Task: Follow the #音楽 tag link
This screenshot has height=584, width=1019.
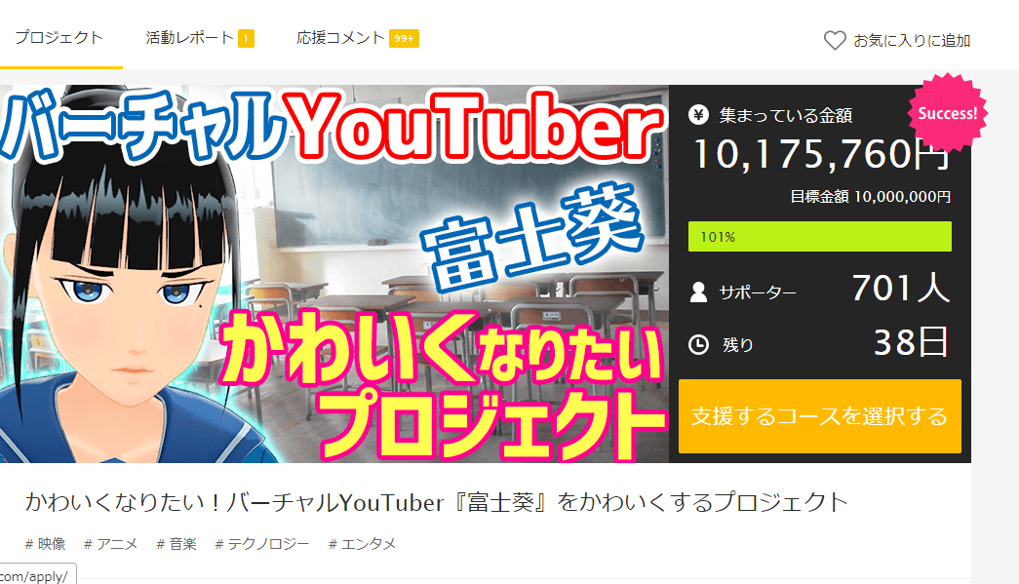Action: (176, 544)
